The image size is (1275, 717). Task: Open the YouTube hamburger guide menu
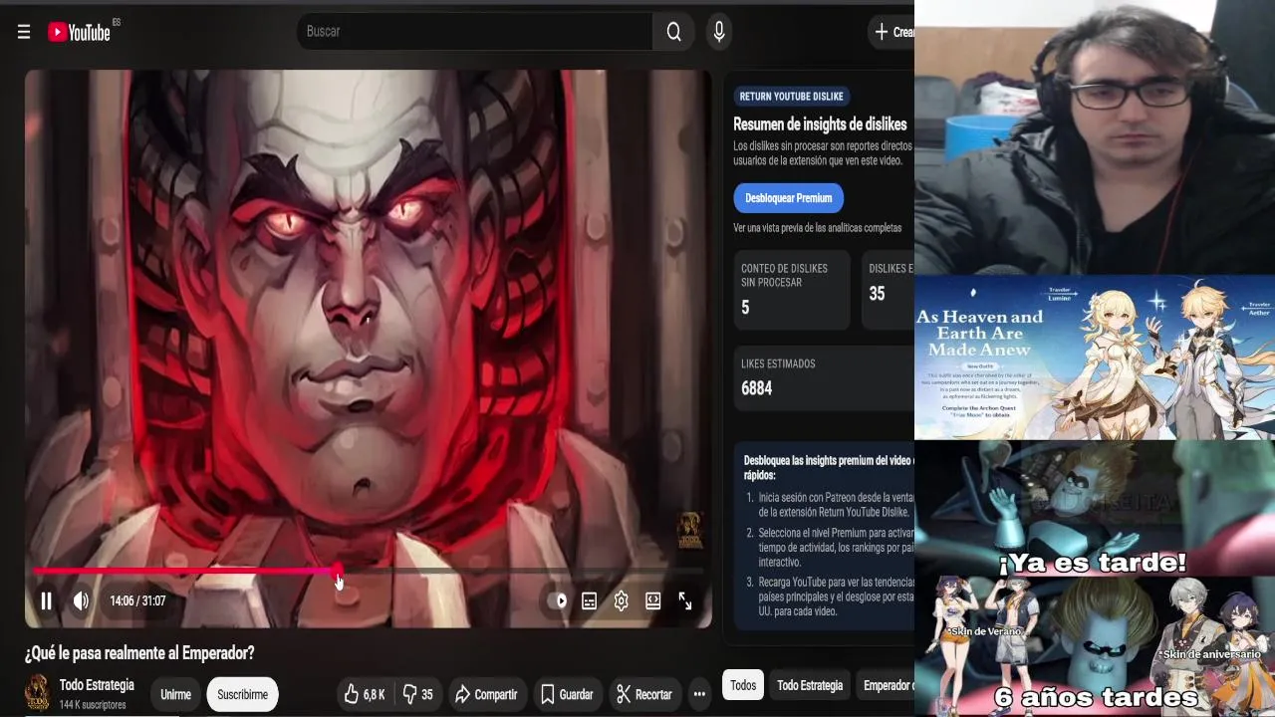click(24, 32)
